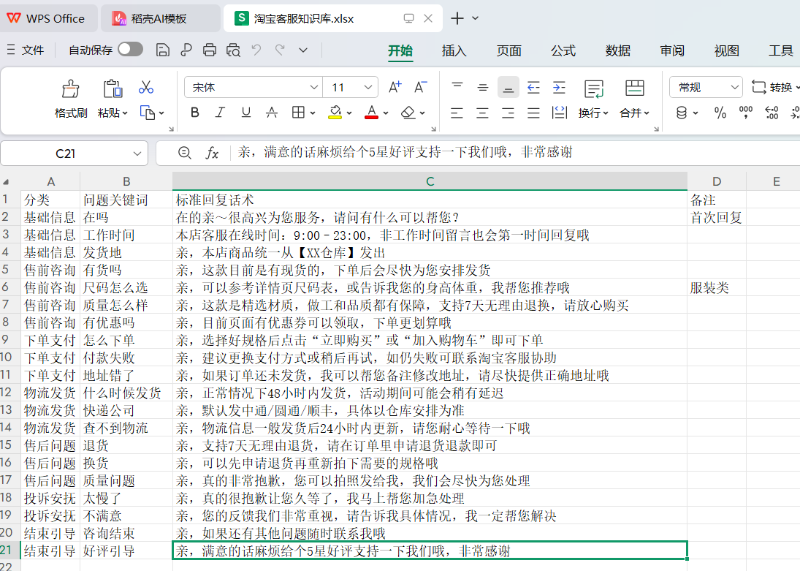Increase indent icon

[x=559, y=87]
